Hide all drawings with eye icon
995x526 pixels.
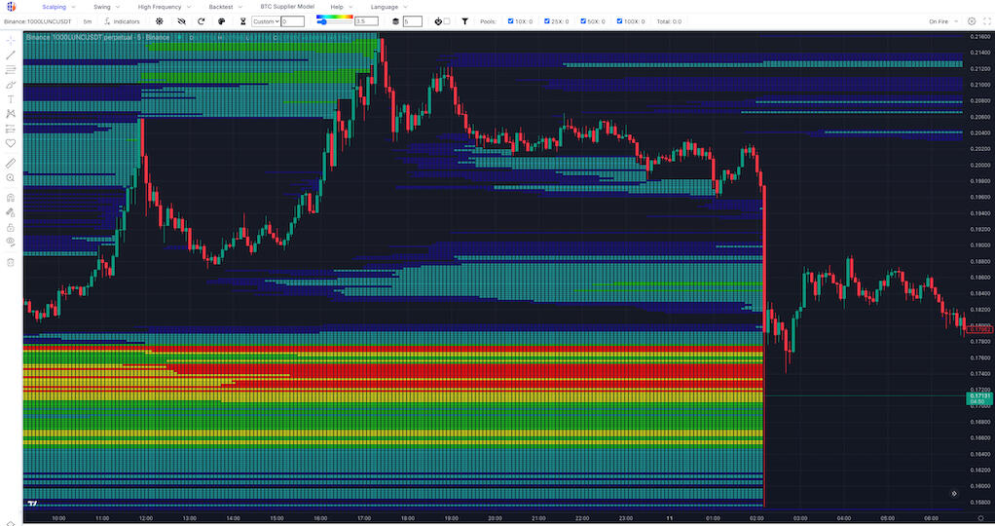10,242
